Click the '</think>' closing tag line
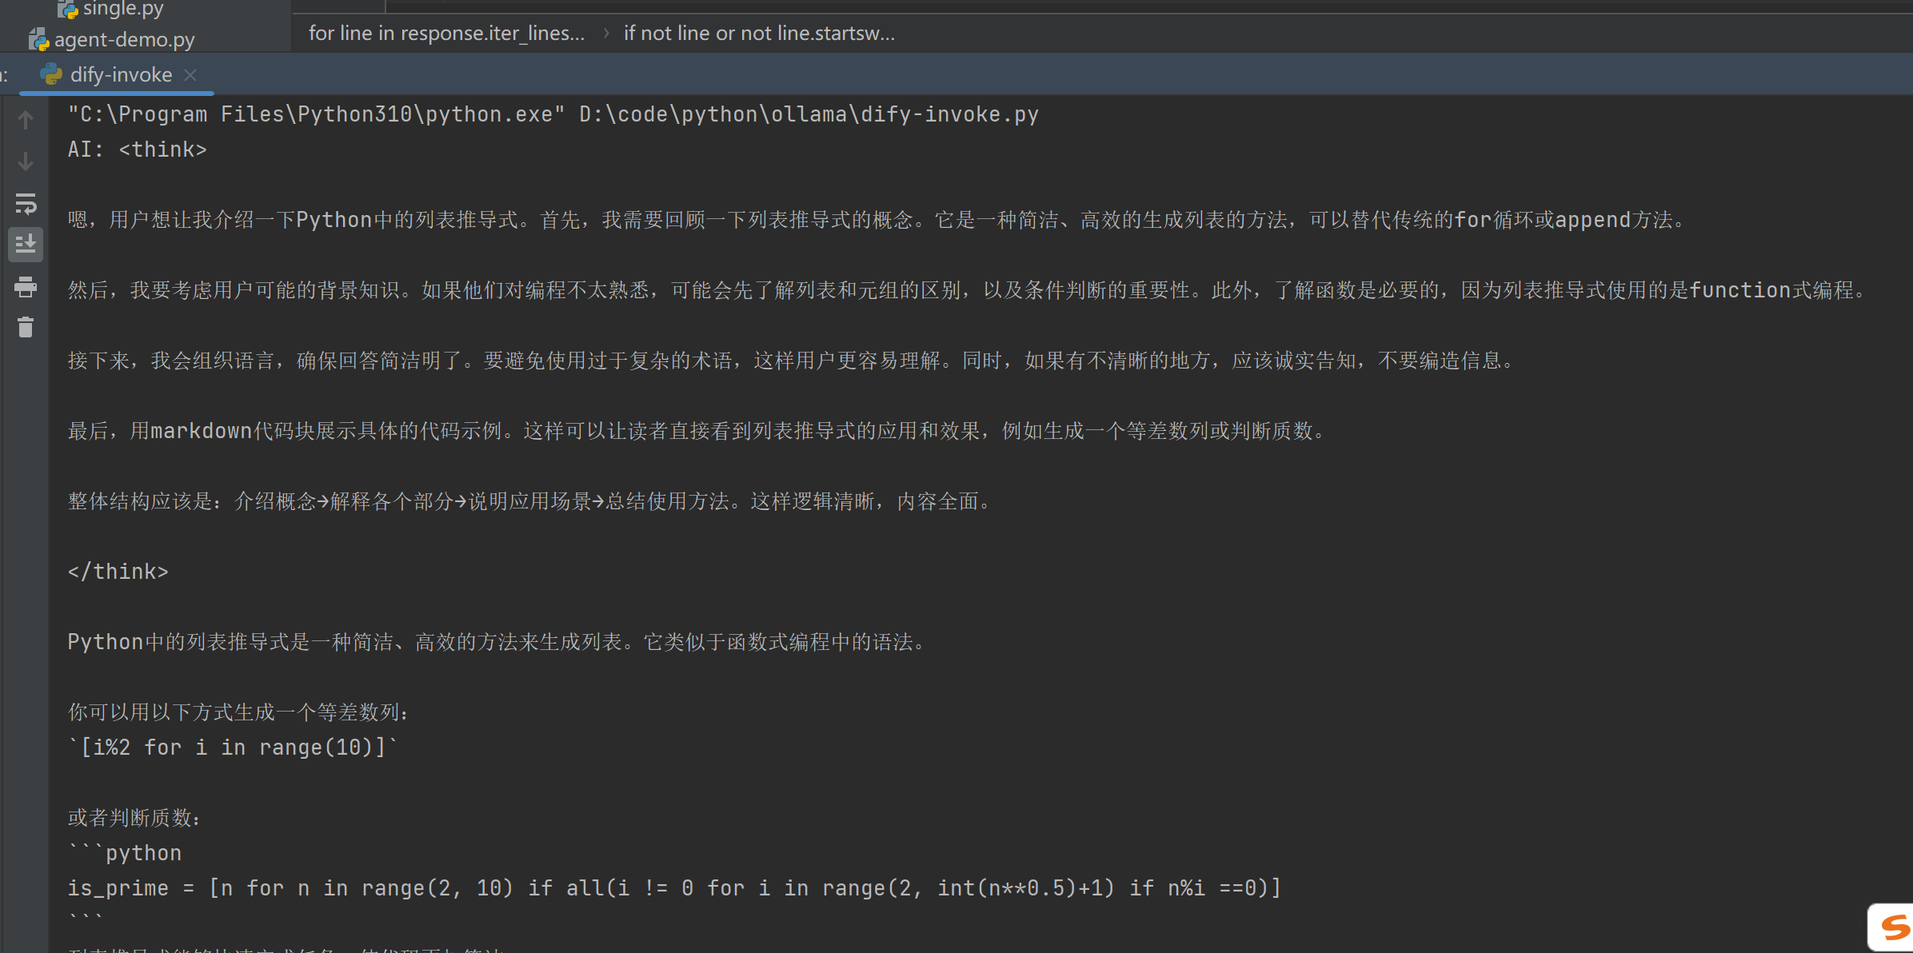This screenshot has width=1913, height=953. point(118,572)
